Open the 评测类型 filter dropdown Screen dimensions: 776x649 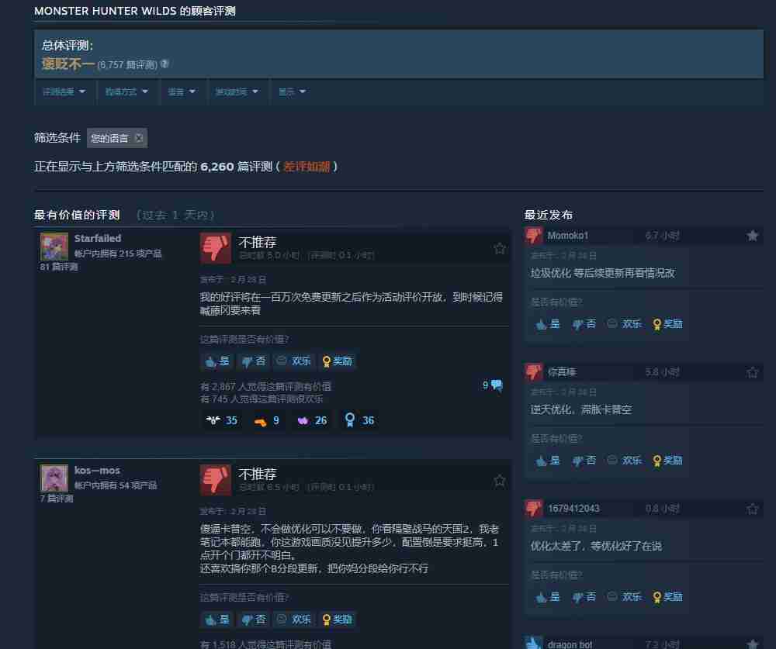[64, 91]
